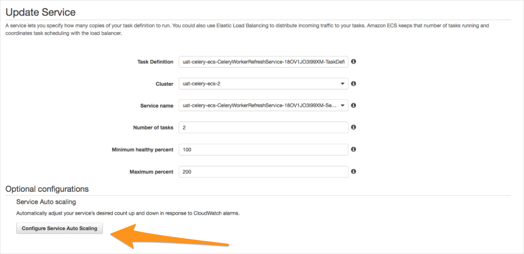Click the Maximum percent input box
The height and width of the screenshot is (254, 524).
coord(263,172)
